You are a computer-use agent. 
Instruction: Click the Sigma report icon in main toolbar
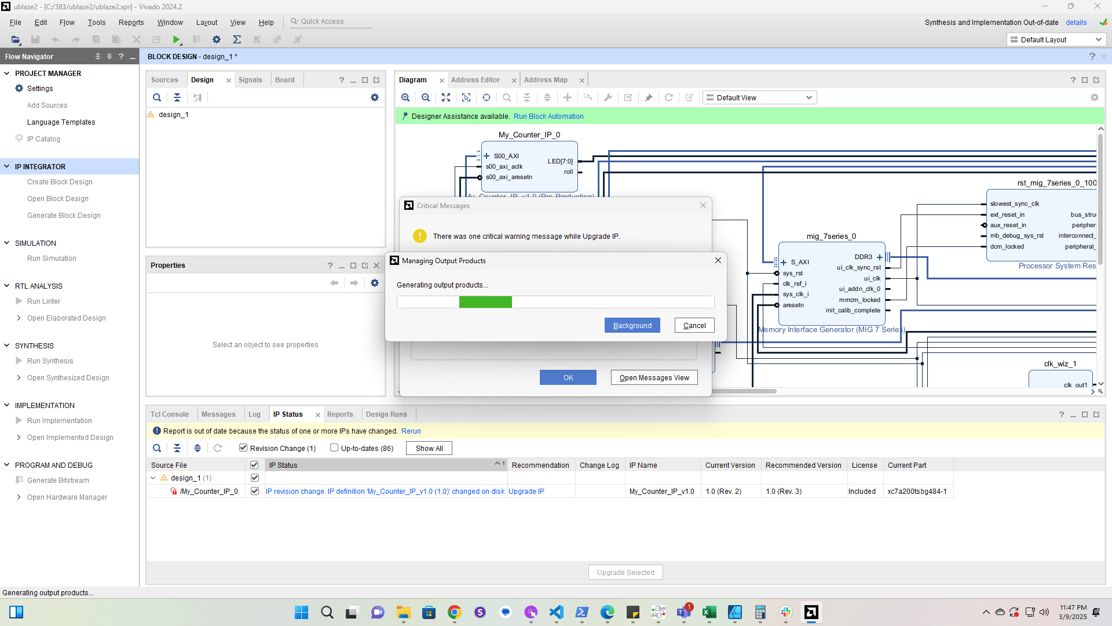(x=237, y=39)
